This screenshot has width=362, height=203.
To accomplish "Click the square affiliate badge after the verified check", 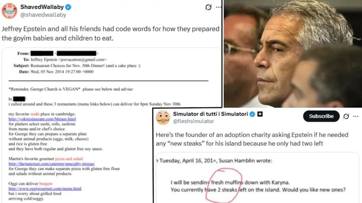I will coord(260,114).
